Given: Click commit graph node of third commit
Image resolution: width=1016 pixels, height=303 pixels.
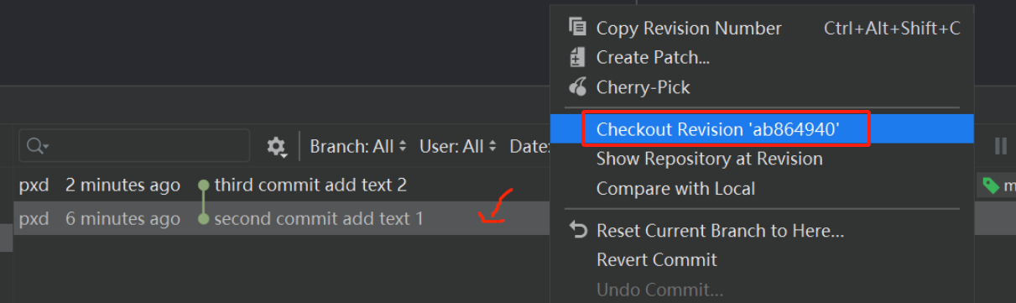Looking at the screenshot, I should pyautogui.click(x=203, y=185).
